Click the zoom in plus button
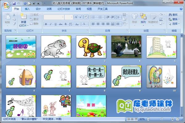The image size is (185, 123). [172, 119]
